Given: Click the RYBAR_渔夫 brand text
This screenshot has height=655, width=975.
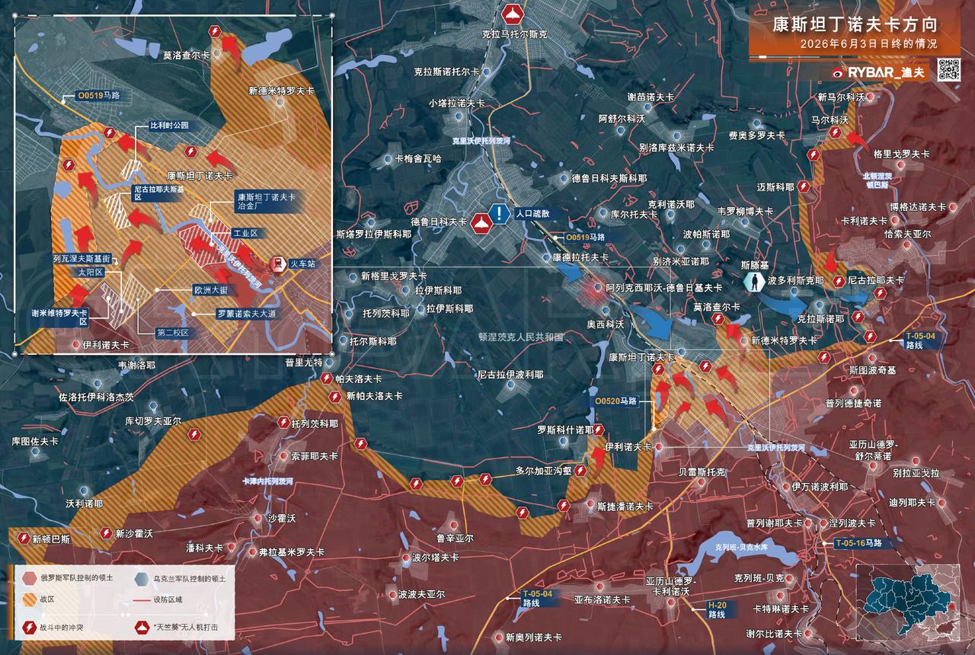Looking at the screenshot, I should click(x=886, y=73).
